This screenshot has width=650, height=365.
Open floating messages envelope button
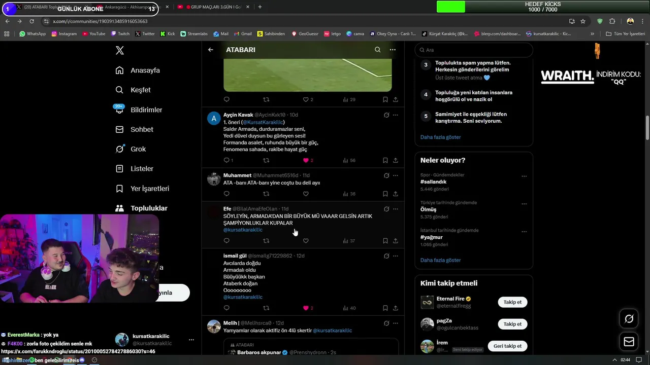click(x=629, y=342)
